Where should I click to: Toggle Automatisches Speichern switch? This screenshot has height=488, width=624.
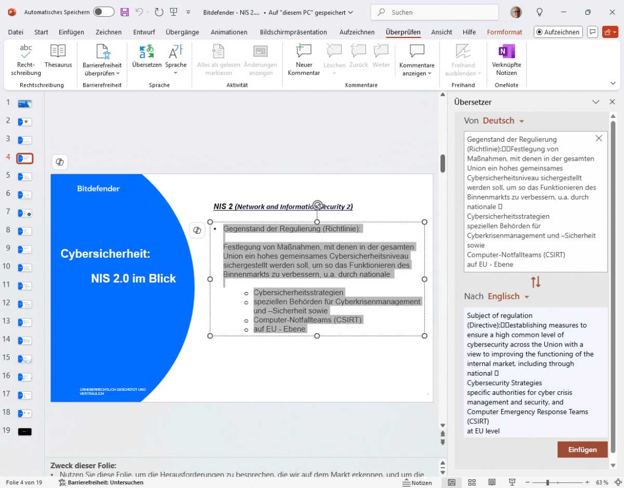pos(104,12)
